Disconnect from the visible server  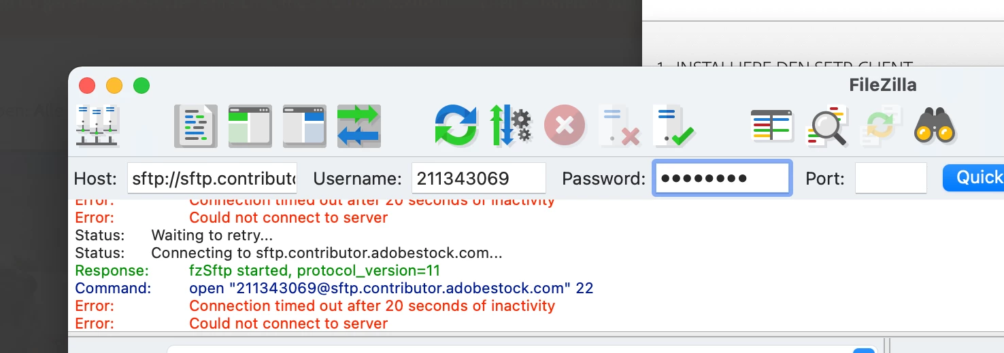click(620, 126)
